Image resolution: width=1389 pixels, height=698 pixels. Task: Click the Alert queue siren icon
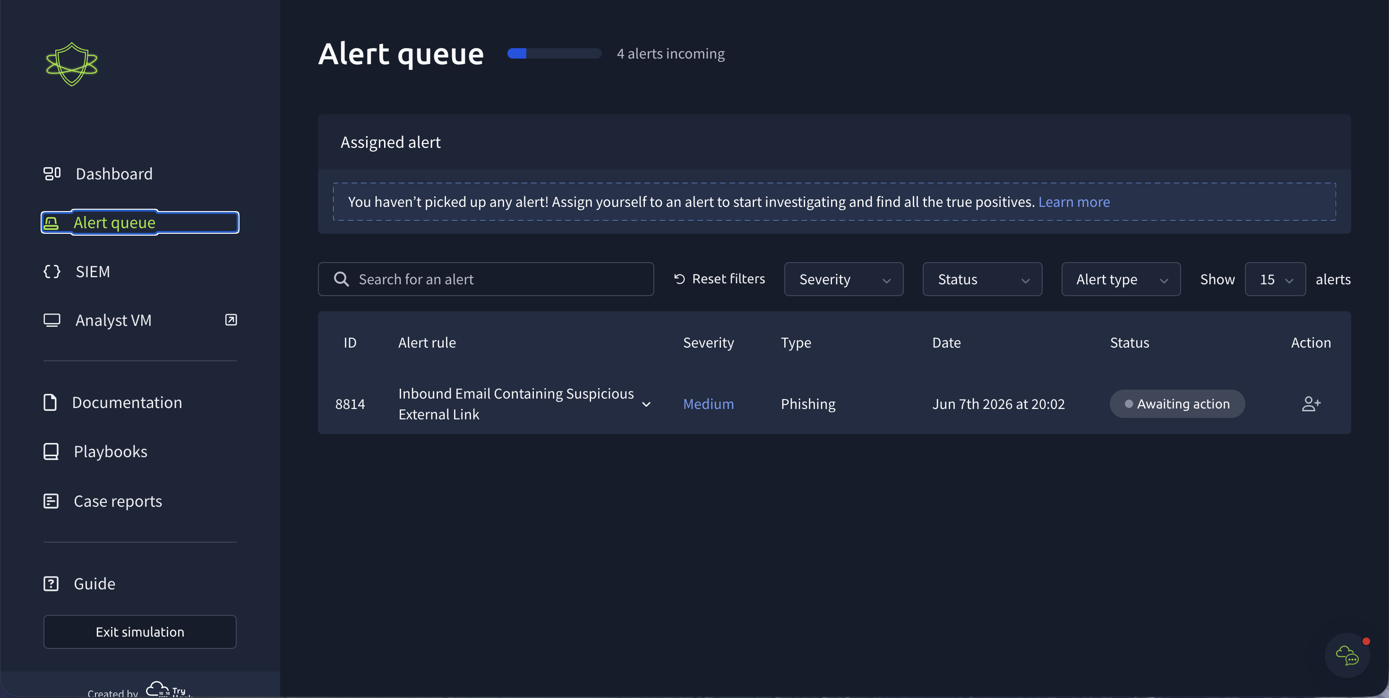click(x=51, y=222)
